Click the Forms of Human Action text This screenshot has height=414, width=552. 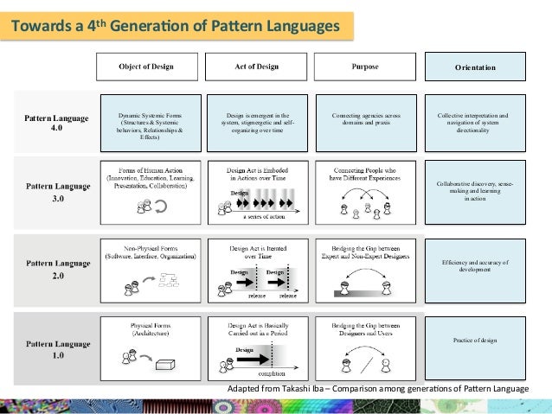[x=151, y=178]
